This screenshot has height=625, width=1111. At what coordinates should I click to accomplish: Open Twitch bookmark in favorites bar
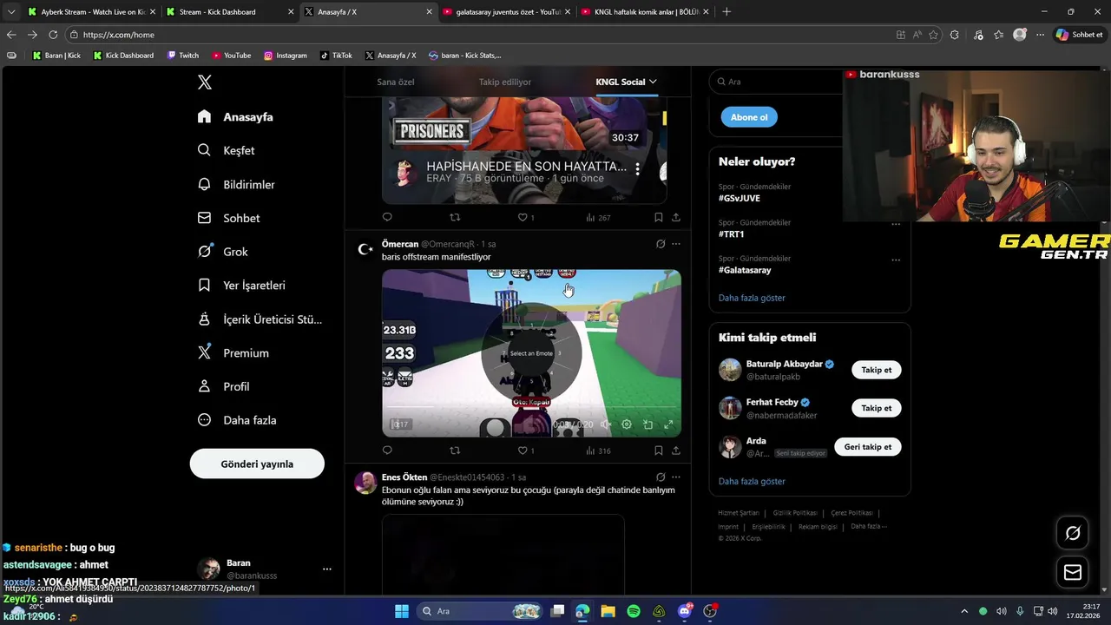(183, 56)
